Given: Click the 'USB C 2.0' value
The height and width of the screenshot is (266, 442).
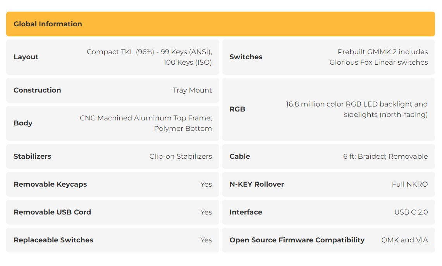Looking at the screenshot, I should (411, 212).
